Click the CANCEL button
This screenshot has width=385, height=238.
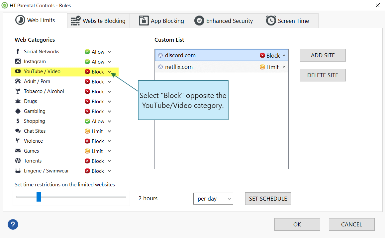tap(351, 224)
